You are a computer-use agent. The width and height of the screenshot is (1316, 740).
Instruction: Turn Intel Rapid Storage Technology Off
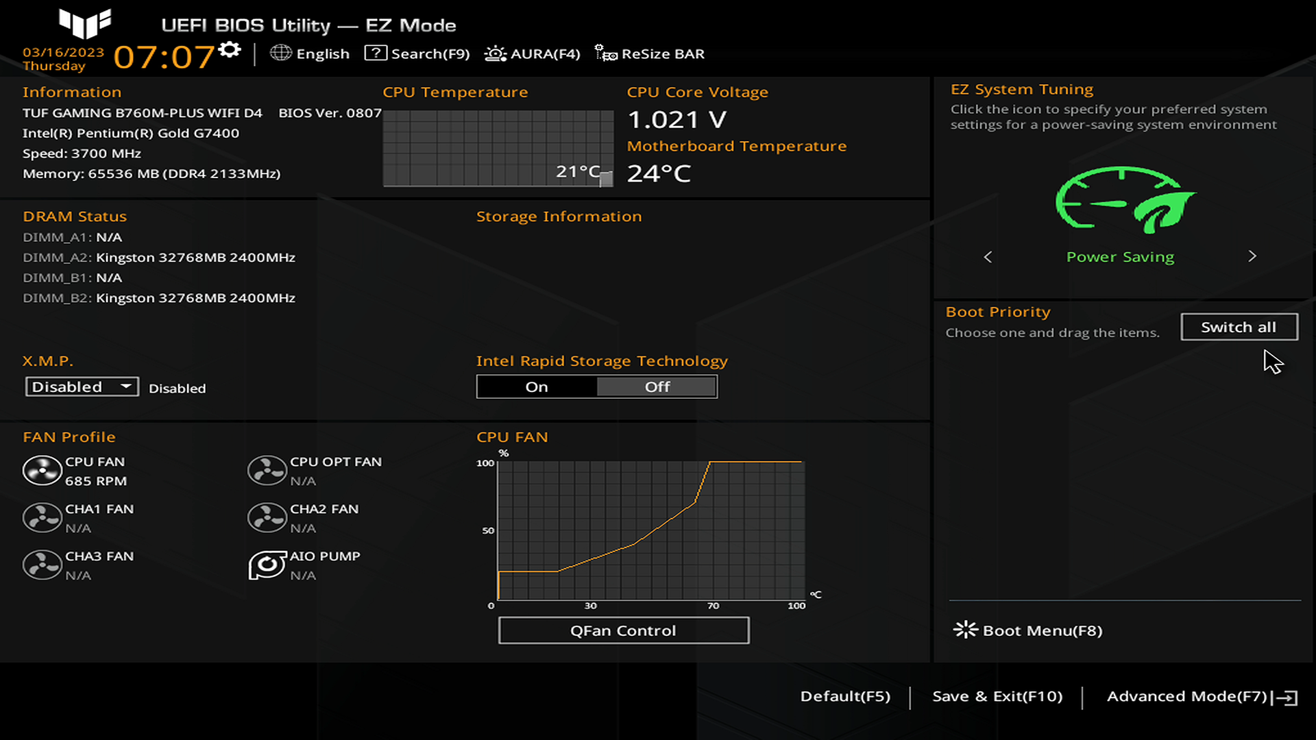point(657,387)
